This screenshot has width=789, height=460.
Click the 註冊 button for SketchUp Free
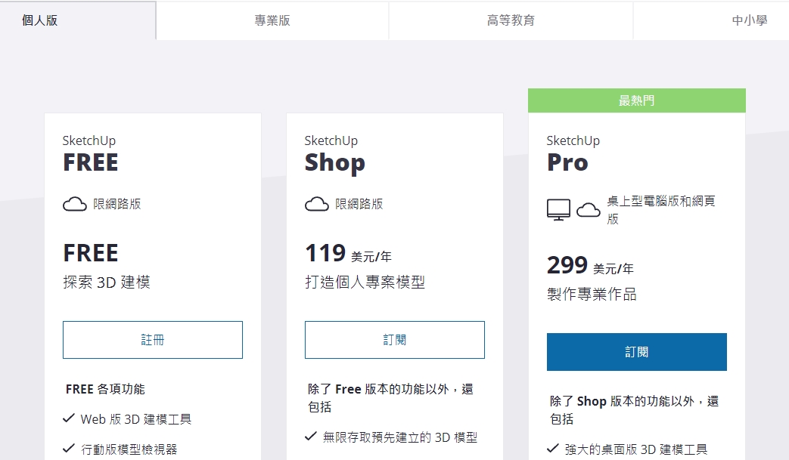click(153, 340)
